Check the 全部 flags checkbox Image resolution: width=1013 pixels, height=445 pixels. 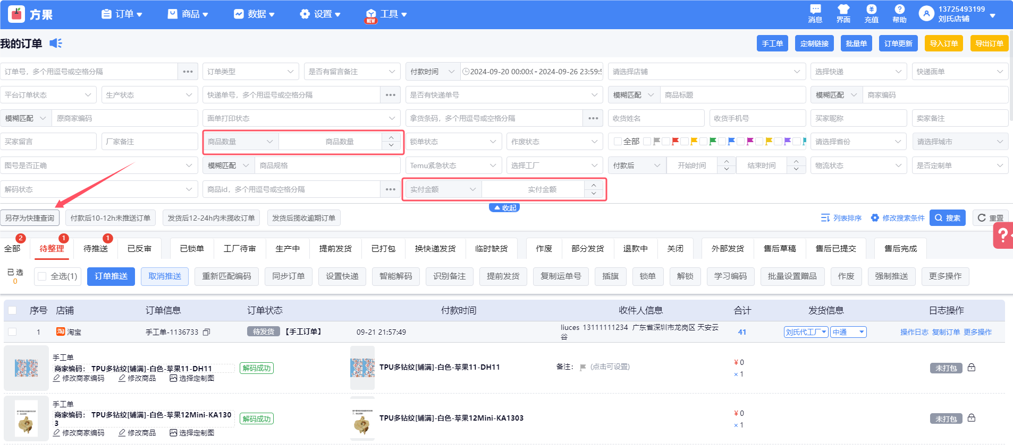click(618, 142)
